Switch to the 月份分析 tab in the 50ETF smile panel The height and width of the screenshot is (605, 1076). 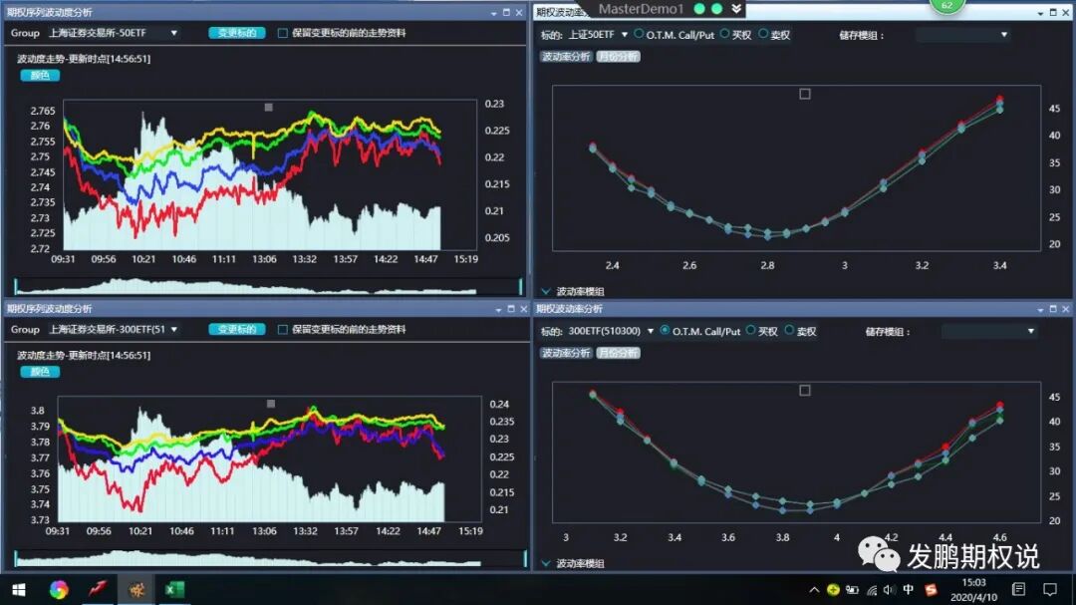point(618,56)
